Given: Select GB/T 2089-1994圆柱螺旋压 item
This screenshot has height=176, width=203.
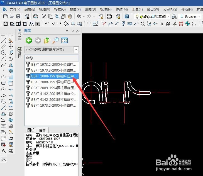Looking at the screenshot, I should click(x=52, y=88).
